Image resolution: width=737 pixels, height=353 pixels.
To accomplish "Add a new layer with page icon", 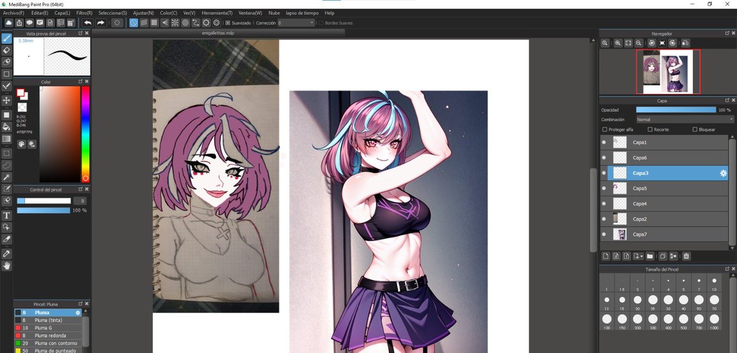I will [605, 256].
